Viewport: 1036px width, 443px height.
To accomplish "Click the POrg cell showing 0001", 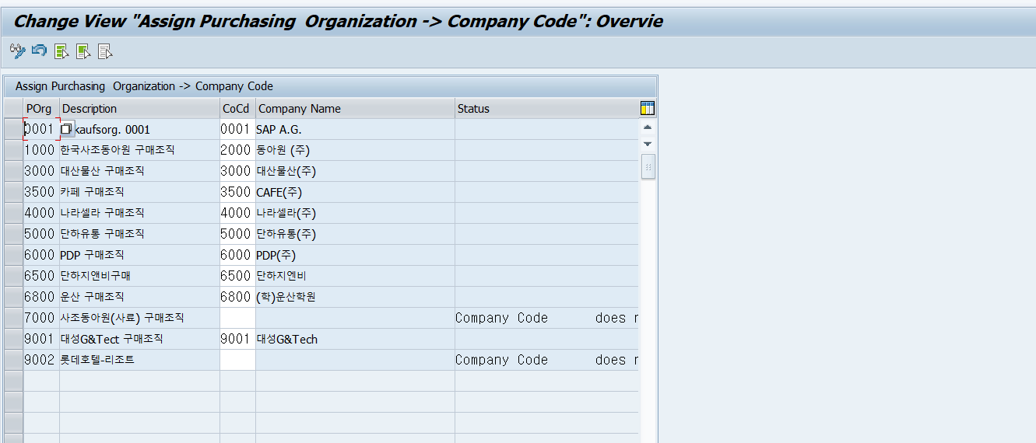I will point(41,129).
